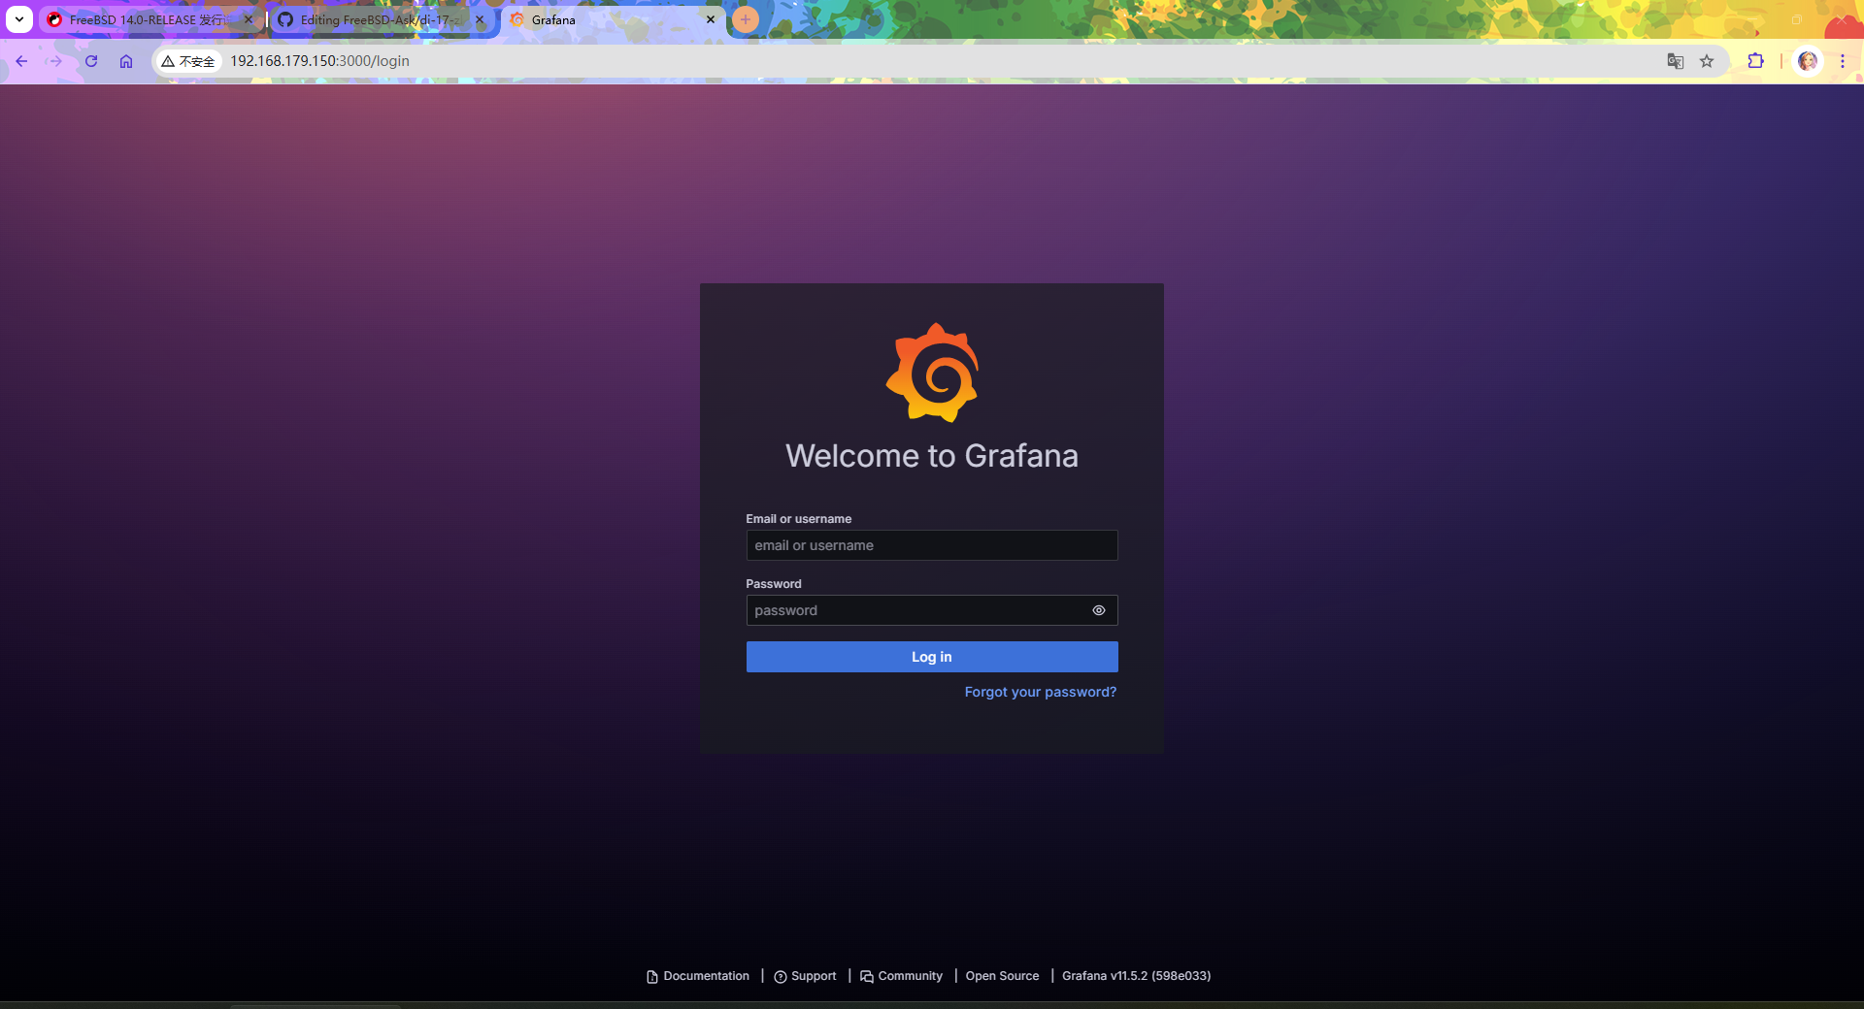The image size is (1864, 1009).
Task: Focus the email or username field
Action: [x=932, y=545]
